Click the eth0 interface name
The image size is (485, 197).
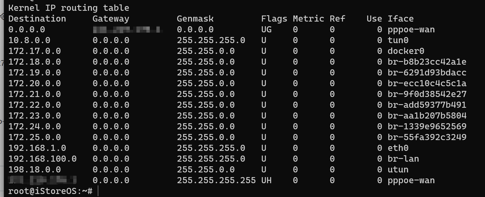[x=398, y=148]
